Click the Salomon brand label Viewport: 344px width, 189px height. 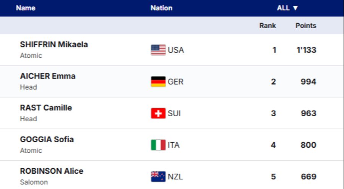(34, 182)
